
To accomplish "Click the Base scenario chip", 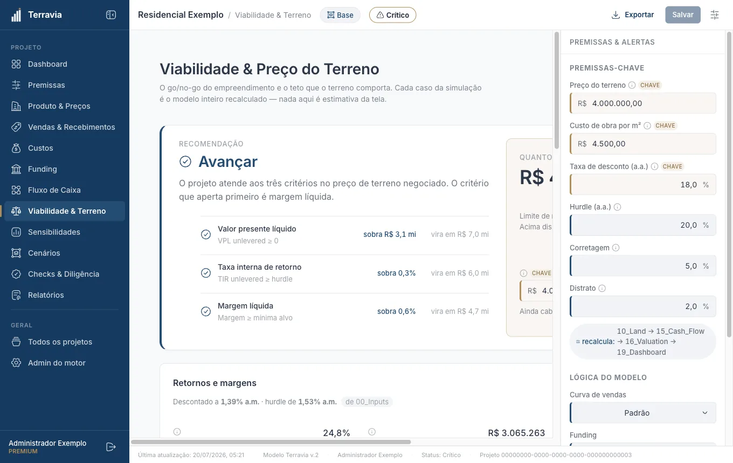I will [x=340, y=15].
